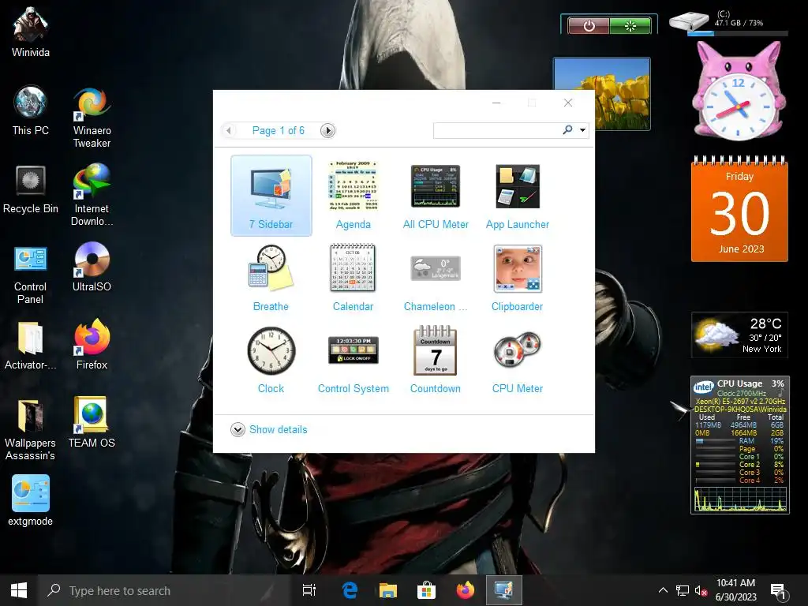Open Task View from taskbar
The width and height of the screenshot is (808, 606).
tap(309, 590)
